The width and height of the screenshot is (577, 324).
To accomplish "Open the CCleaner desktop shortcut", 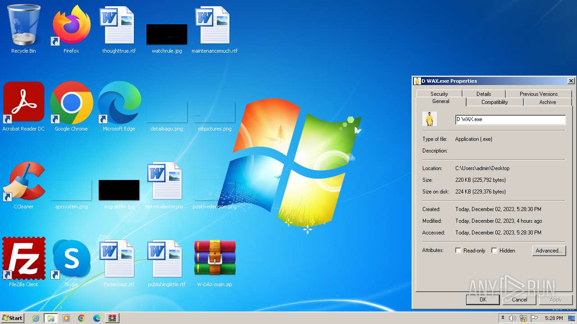I will click(23, 181).
